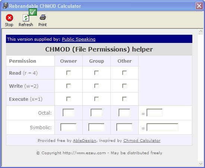Click the scrollbar up arrow

[201, 31]
